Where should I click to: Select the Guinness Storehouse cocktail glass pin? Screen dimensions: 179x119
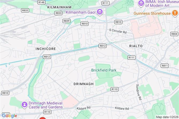tap(175, 13)
